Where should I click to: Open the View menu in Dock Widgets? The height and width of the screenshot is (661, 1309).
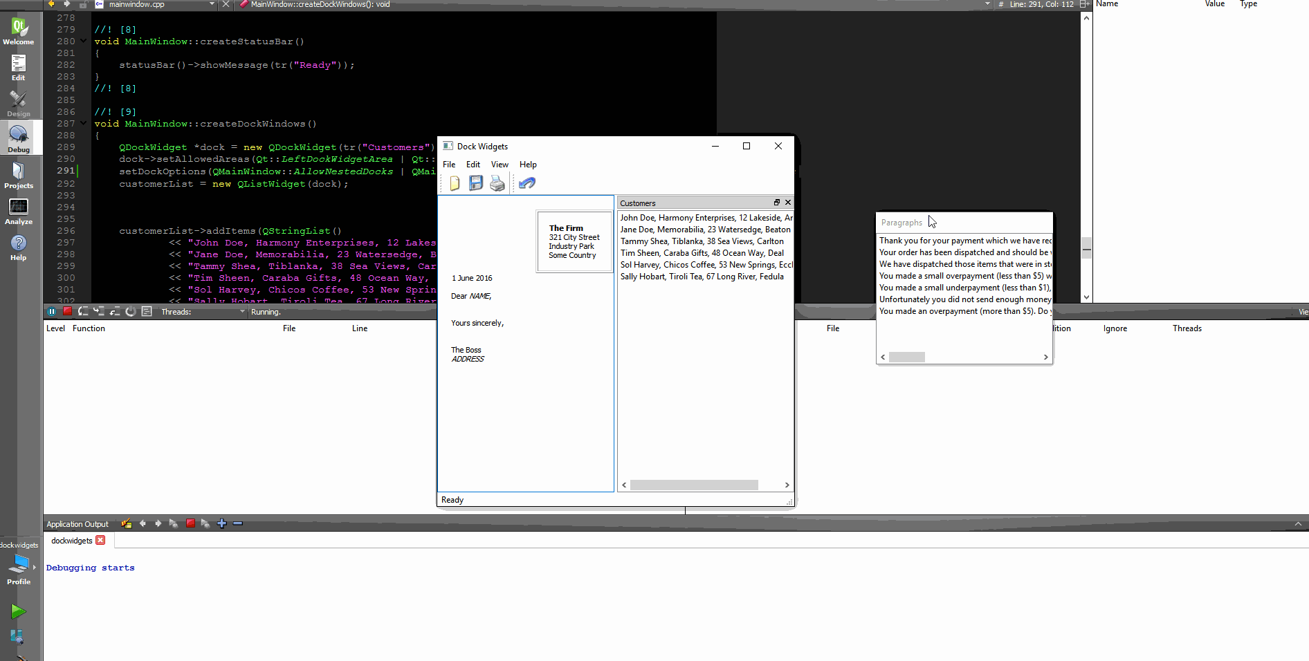pos(500,164)
